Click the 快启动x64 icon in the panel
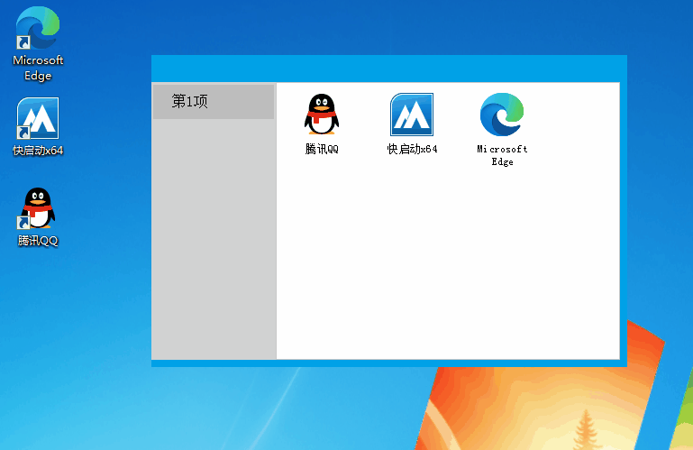Image resolution: width=693 pixels, height=450 pixels. pyautogui.click(x=412, y=115)
